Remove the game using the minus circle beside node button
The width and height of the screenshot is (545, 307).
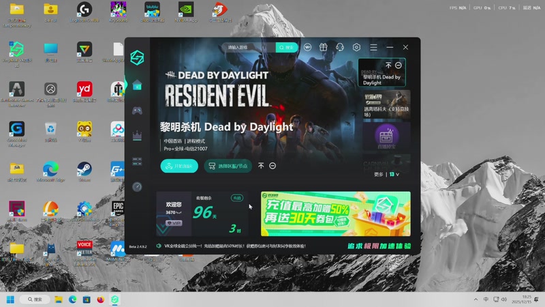point(272,166)
